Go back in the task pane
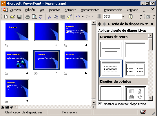Viewport: 157px width, 116px height. point(99,24)
